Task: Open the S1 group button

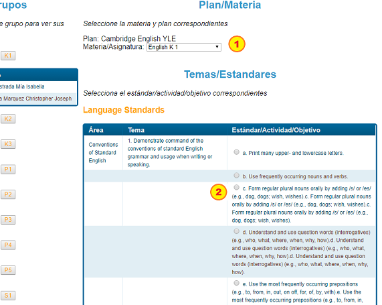Action: pos(8,296)
